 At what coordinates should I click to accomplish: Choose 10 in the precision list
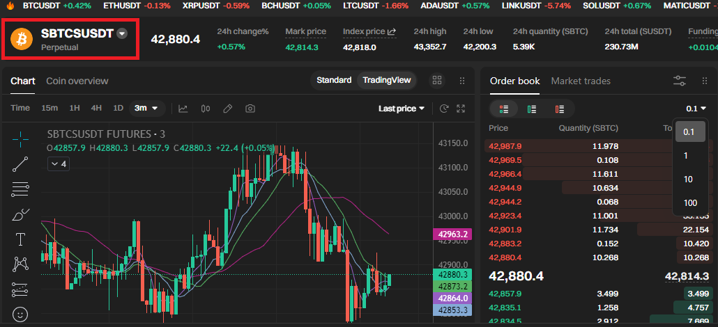click(688, 180)
